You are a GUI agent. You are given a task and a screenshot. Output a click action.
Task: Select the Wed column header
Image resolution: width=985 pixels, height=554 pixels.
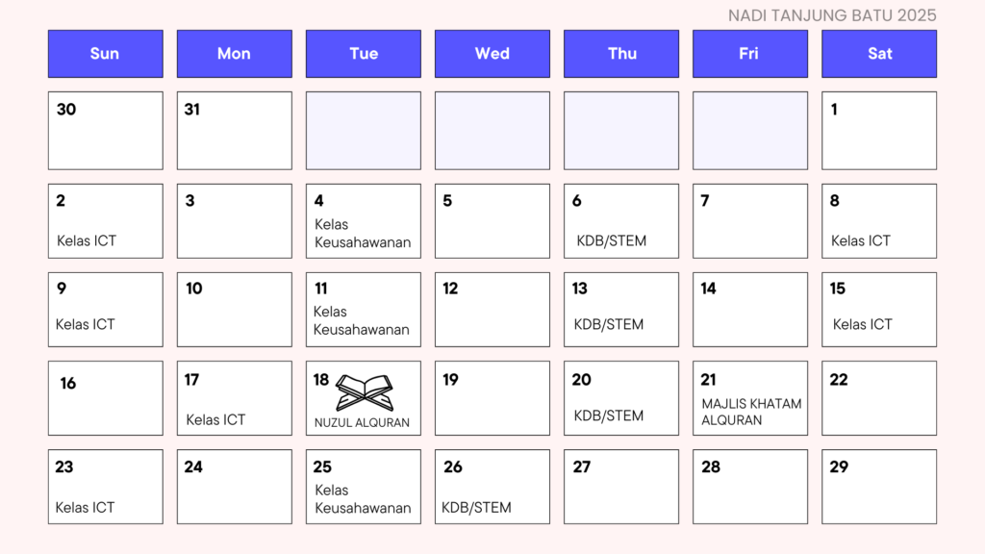(492, 54)
